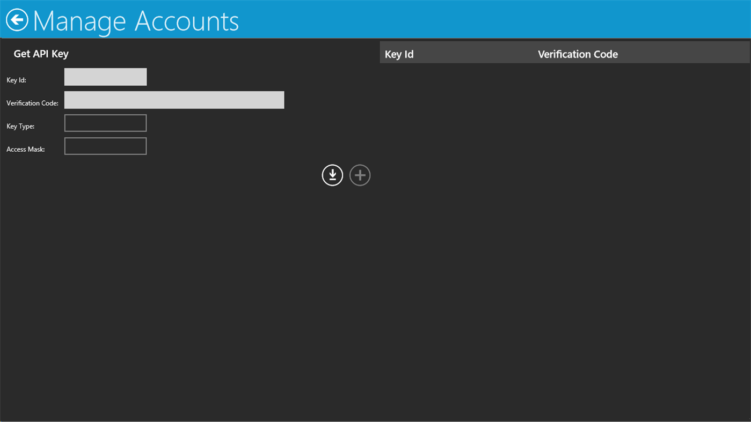
Task: Click the Verification Code column header
Action: point(578,54)
